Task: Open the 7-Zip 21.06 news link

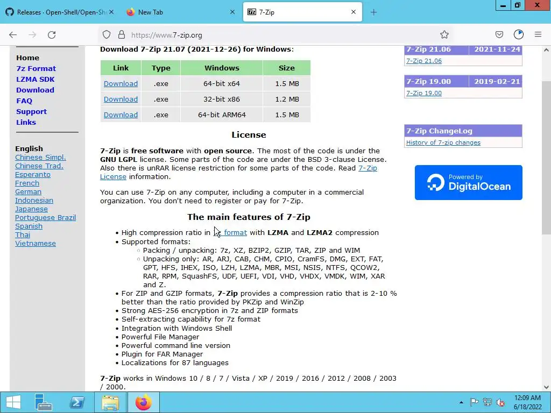Action: [x=424, y=61]
